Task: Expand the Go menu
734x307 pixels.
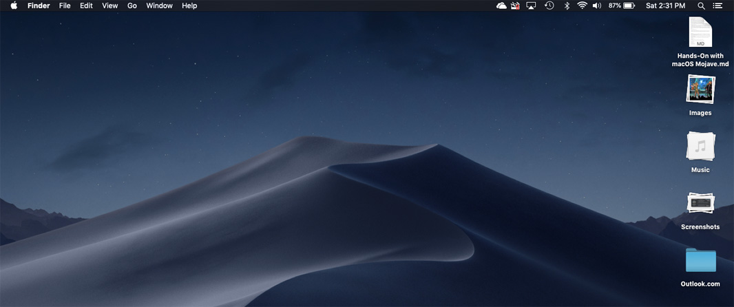Action: (132, 6)
